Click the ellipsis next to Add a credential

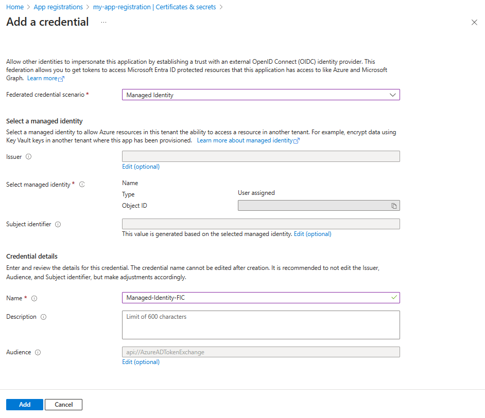point(103,23)
